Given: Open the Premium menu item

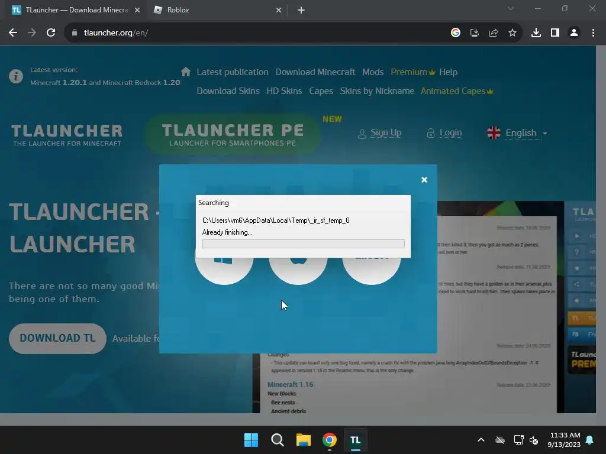Looking at the screenshot, I should point(412,72).
